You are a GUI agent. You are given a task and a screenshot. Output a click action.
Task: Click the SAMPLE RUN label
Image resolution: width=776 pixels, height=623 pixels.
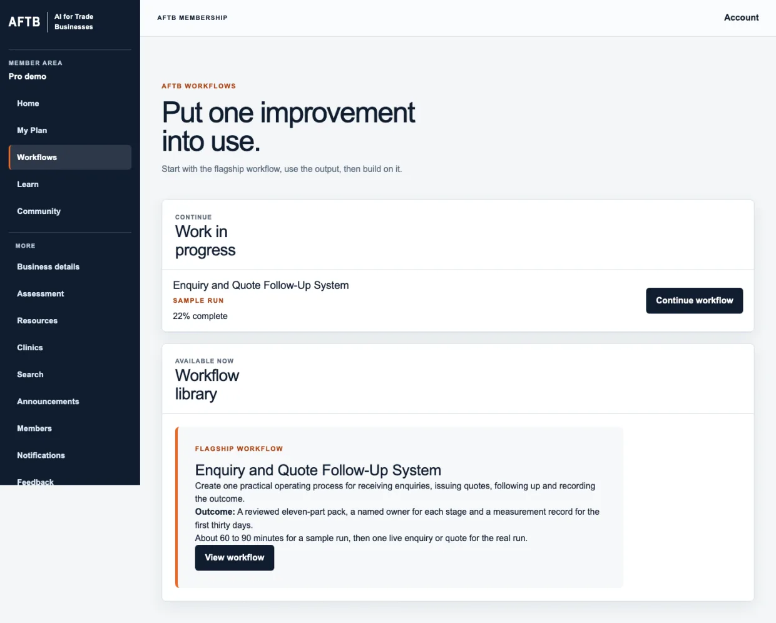(x=198, y=301)
